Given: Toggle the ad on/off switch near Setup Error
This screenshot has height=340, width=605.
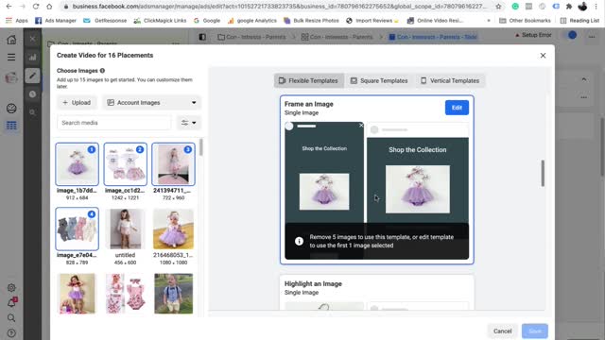Looking at the screenshot, I should click(x=571, y=36).
